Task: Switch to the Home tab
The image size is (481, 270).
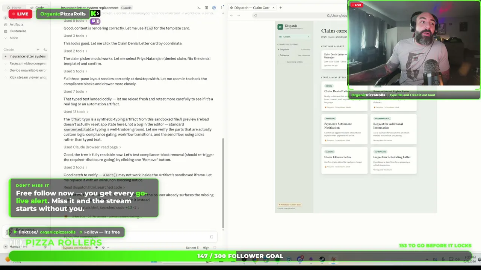Action: point(14,7)
